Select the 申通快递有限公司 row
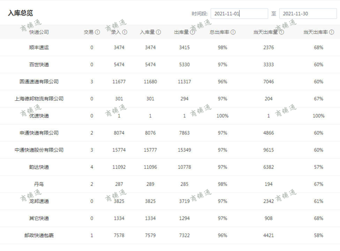Image resolution: width=340 pixels, height=251 pixels. pos(39,133)
